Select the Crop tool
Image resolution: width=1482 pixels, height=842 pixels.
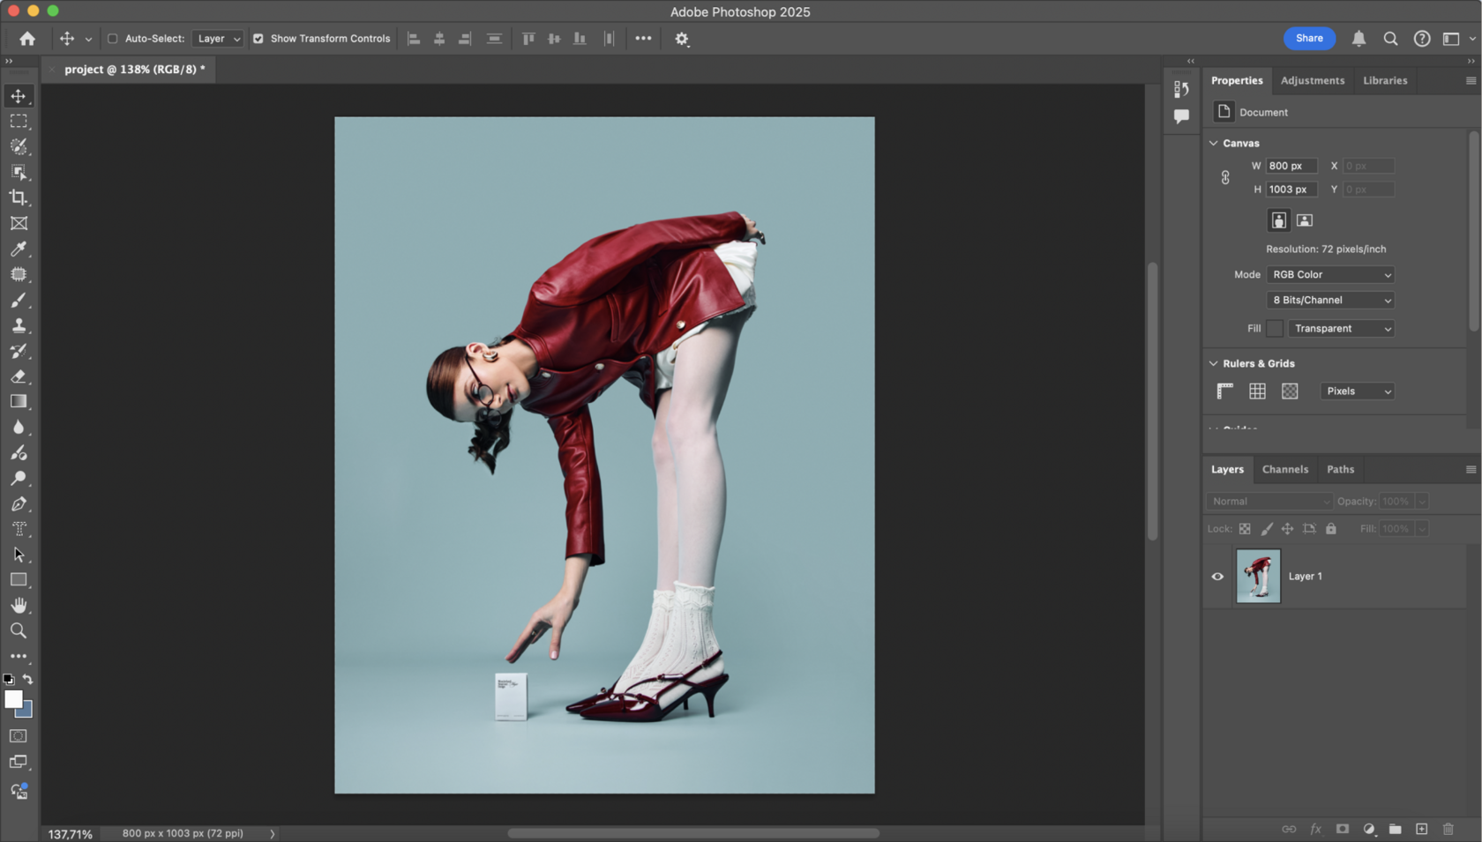(x=19, y=197)
